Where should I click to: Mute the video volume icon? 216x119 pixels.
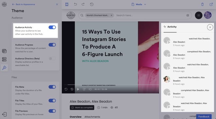click(90, 89)
